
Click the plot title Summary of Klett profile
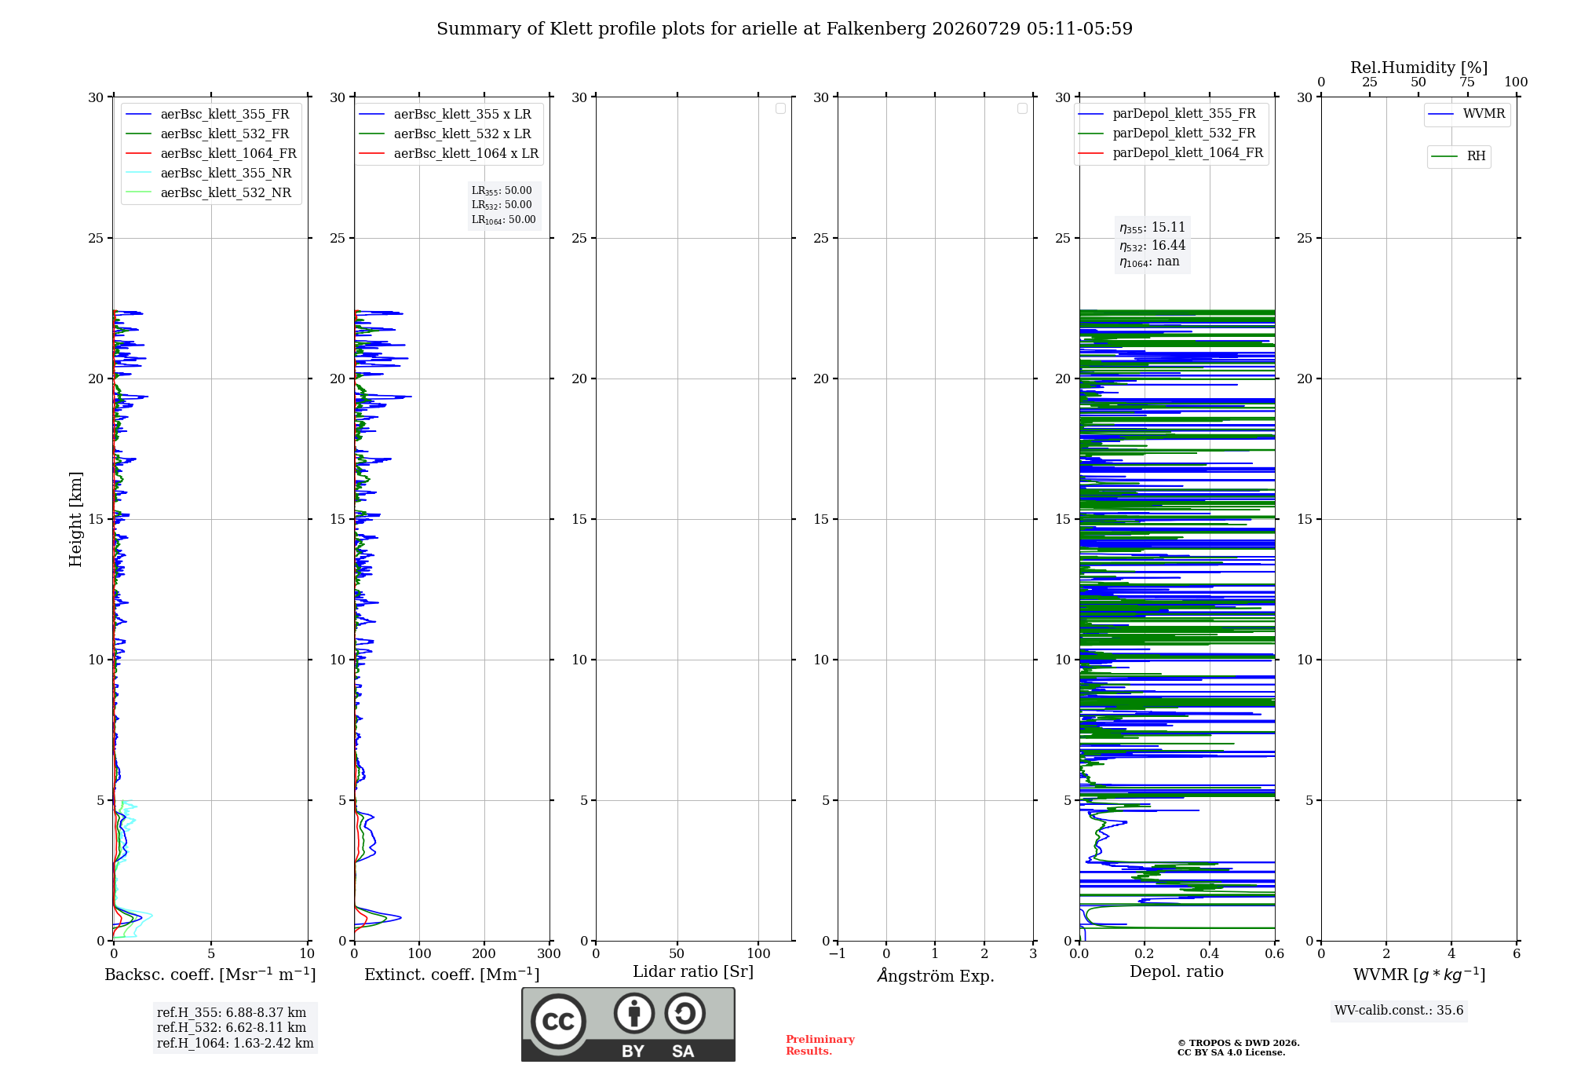(x=784, y=29)
